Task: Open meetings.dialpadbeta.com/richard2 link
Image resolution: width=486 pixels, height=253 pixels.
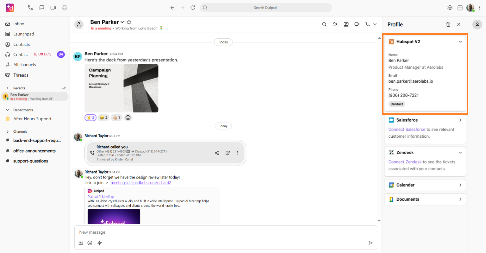Action: (141, 183)
